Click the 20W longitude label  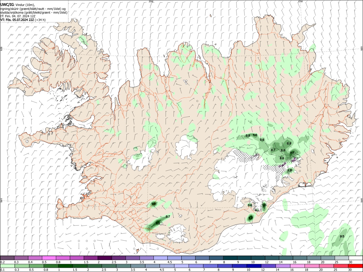[151, 1]
